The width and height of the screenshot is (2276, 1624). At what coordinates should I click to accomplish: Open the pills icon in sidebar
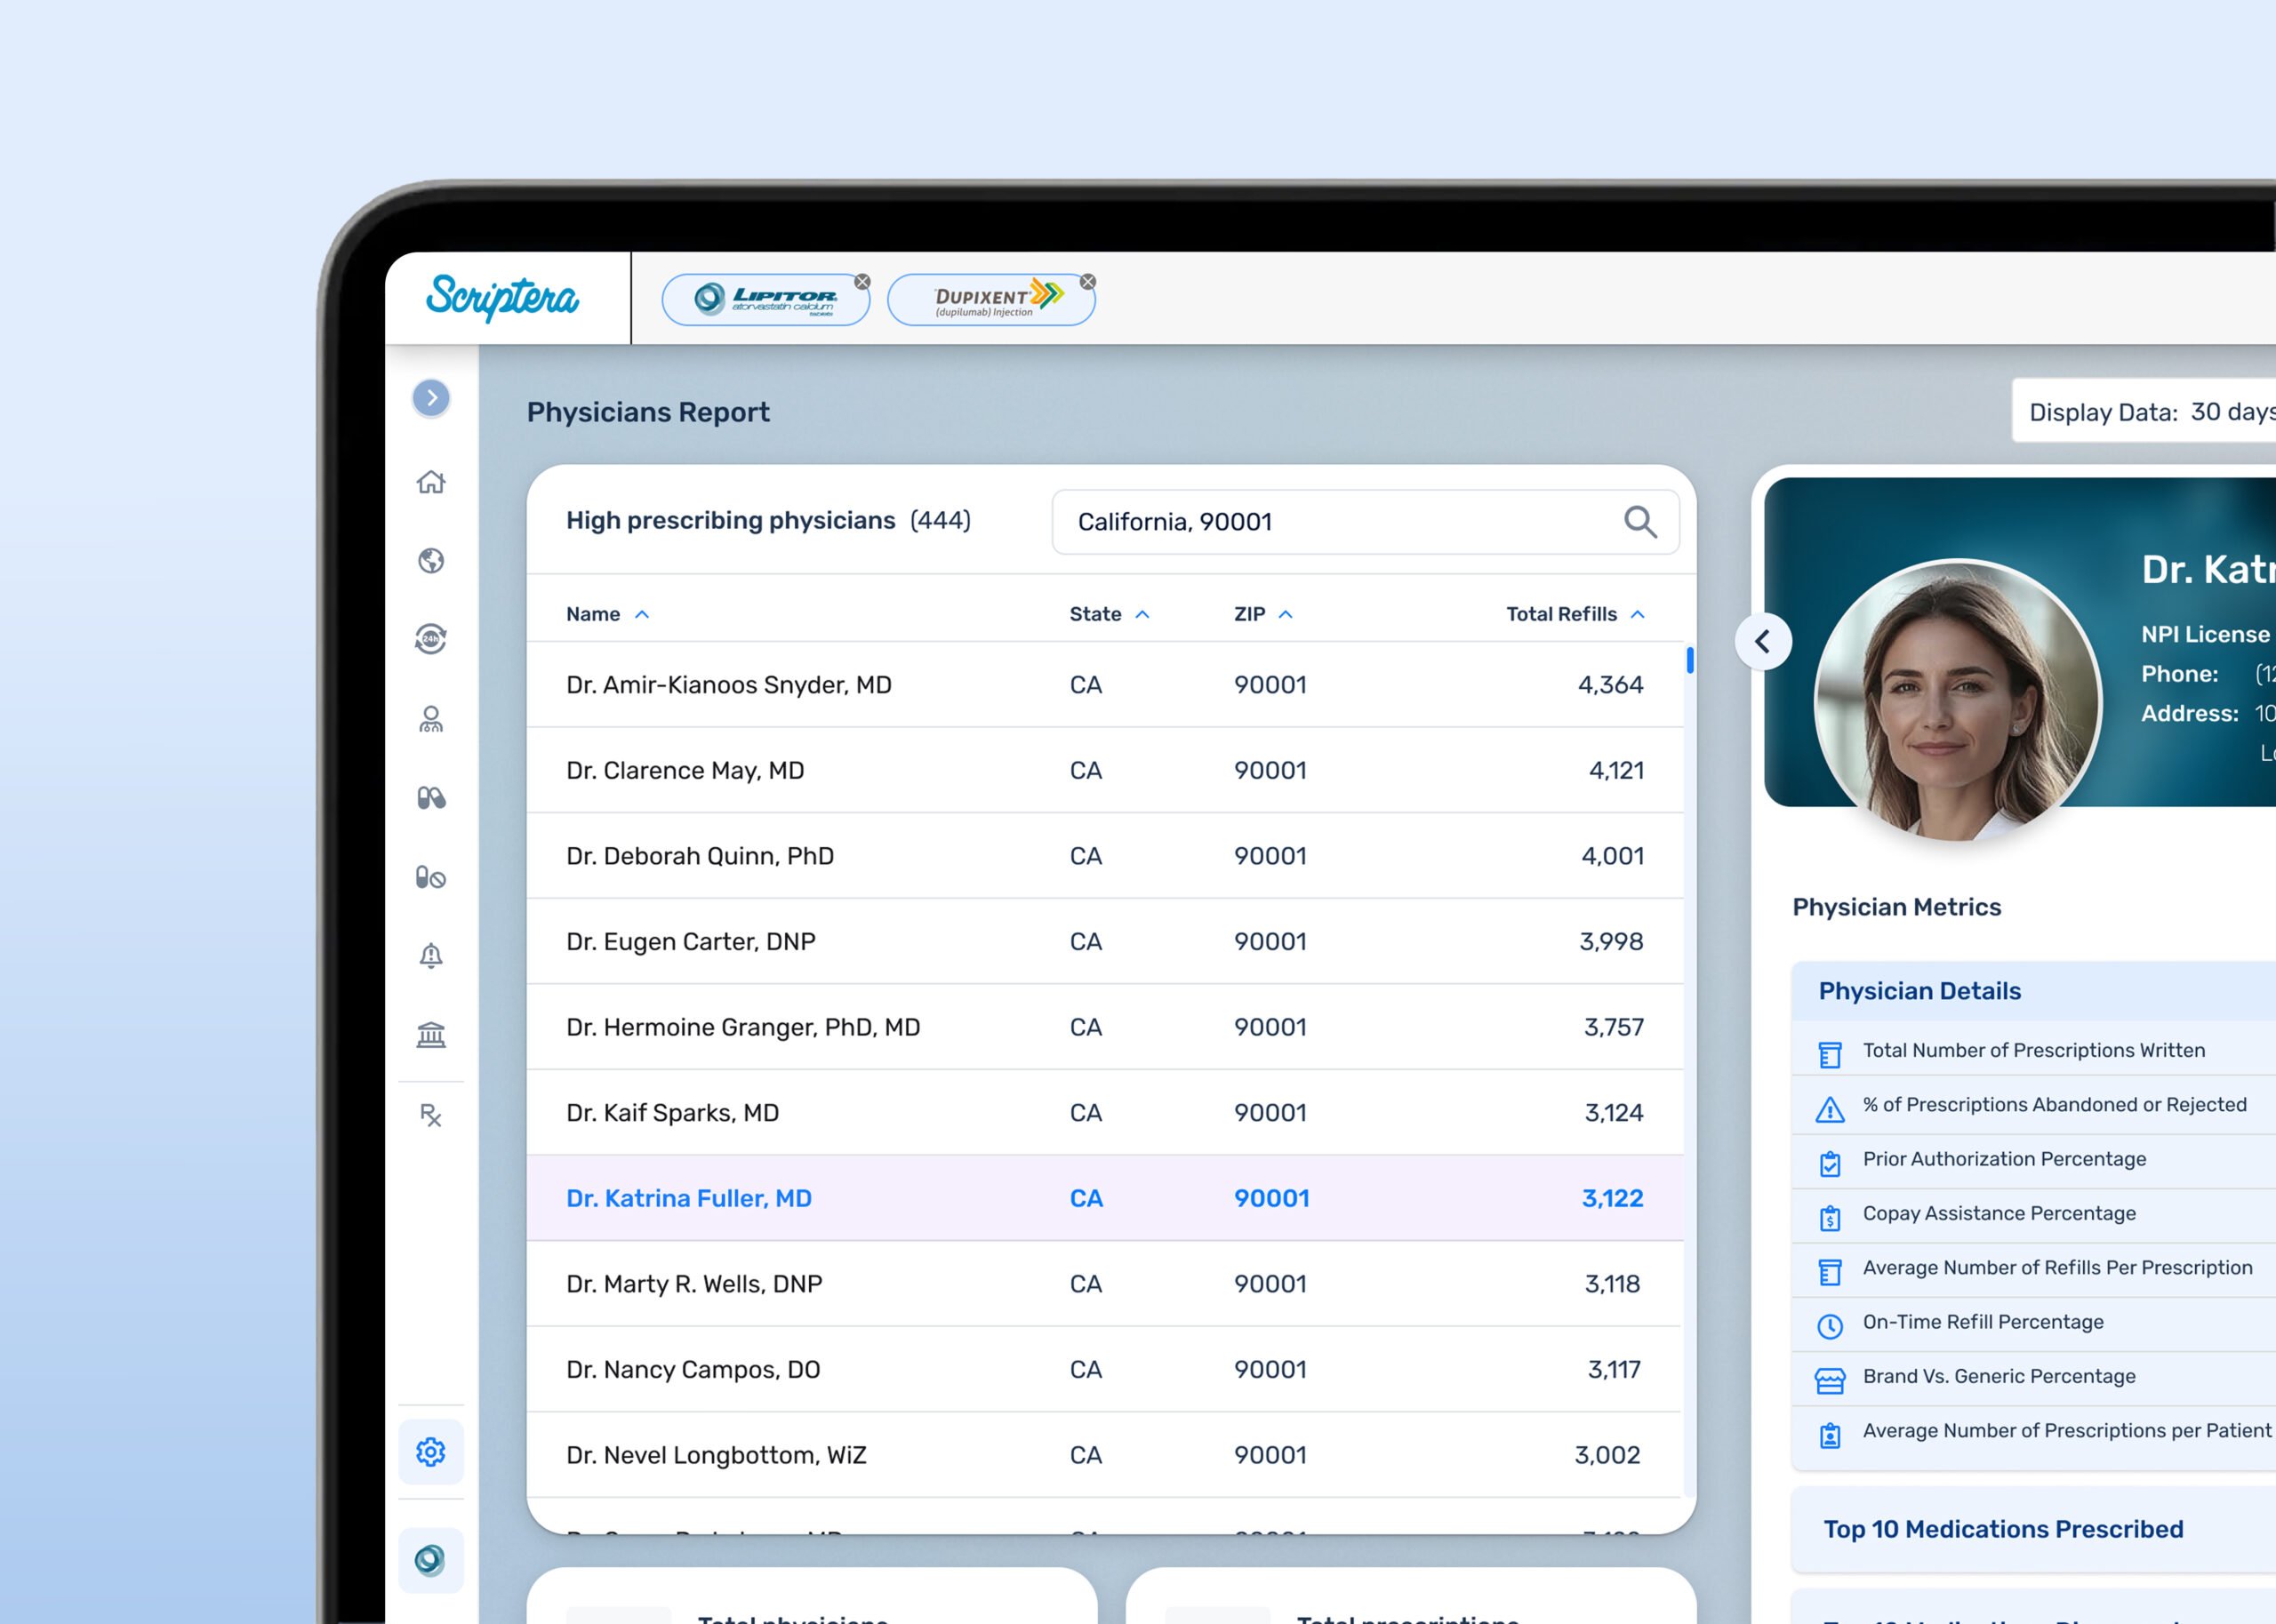click(x=431, y=798)
